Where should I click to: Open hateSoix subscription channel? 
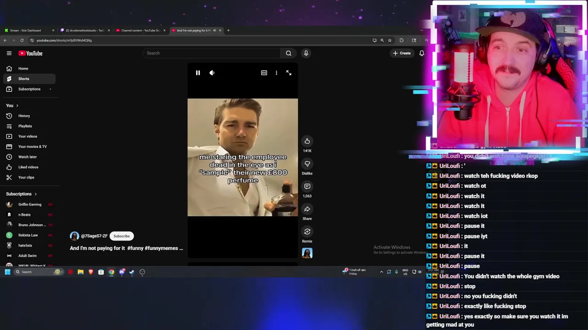pyautogui.click(x=29, y=245)
